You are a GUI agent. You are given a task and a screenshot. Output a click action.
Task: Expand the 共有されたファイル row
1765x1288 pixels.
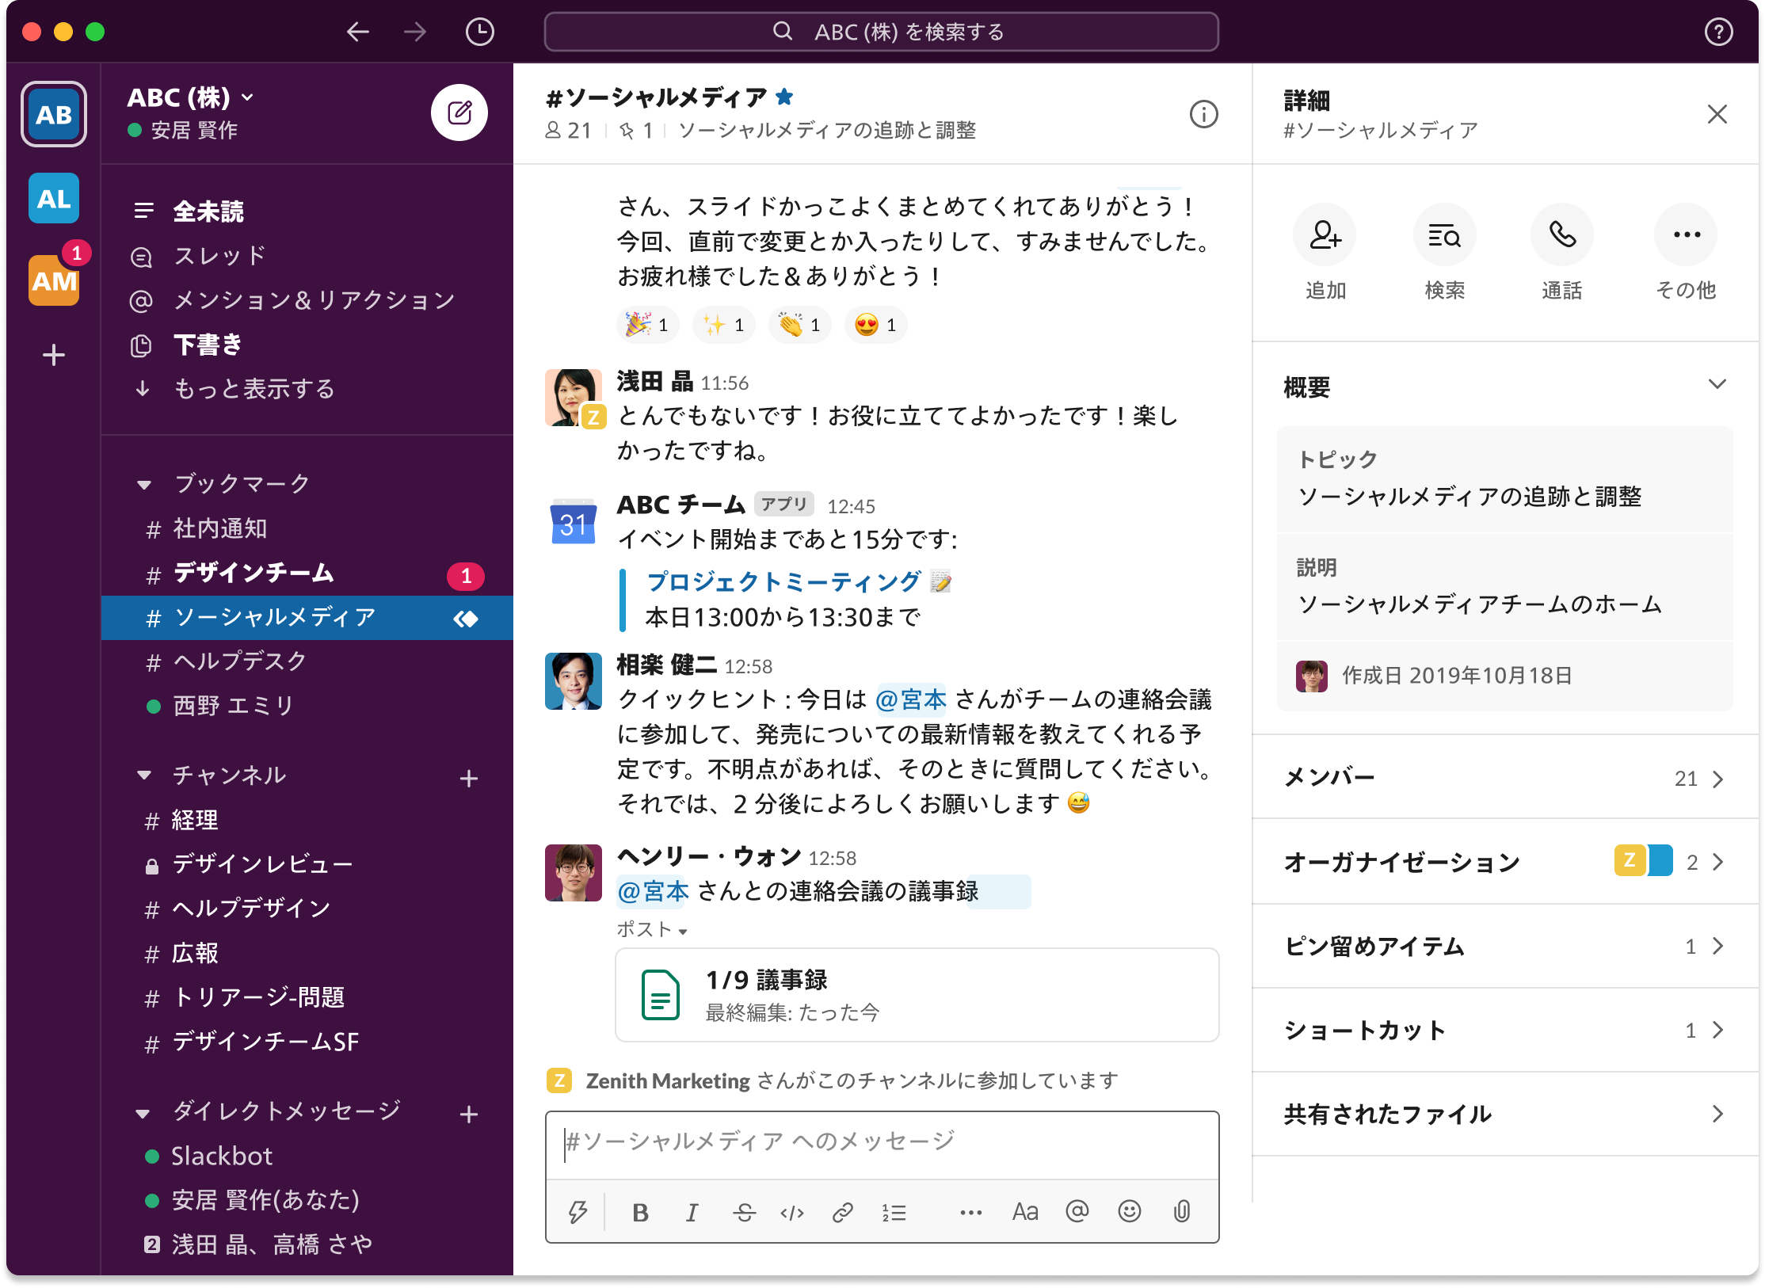1505,1114
